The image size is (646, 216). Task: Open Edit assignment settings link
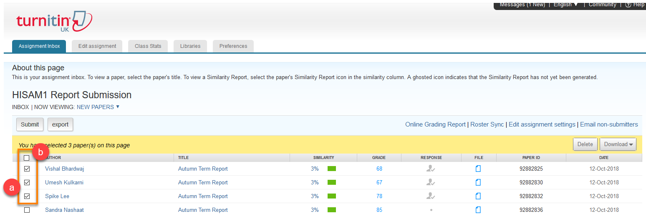pos(542,124)
